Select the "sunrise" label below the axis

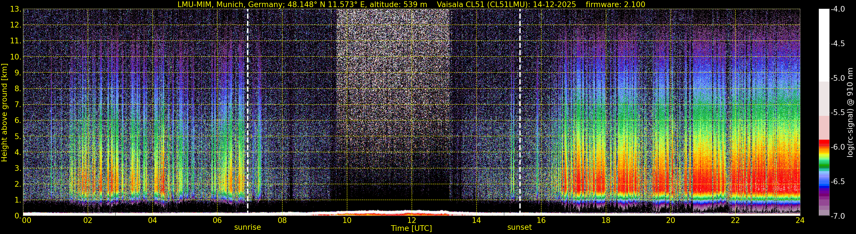(x=248, y=227)
